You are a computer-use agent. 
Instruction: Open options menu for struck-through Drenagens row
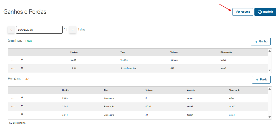pos(13,115)
